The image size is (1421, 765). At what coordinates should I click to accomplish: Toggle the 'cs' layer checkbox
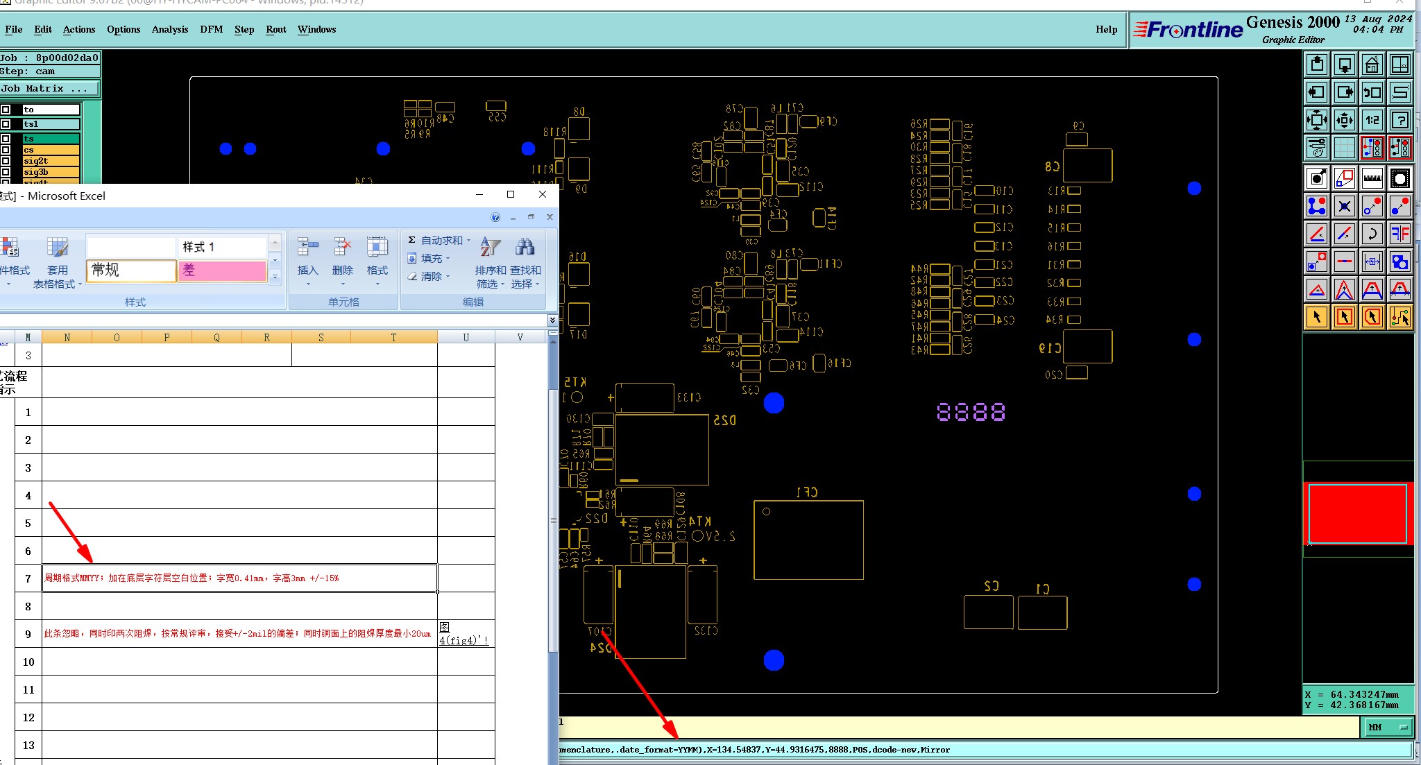pos(6,150)
